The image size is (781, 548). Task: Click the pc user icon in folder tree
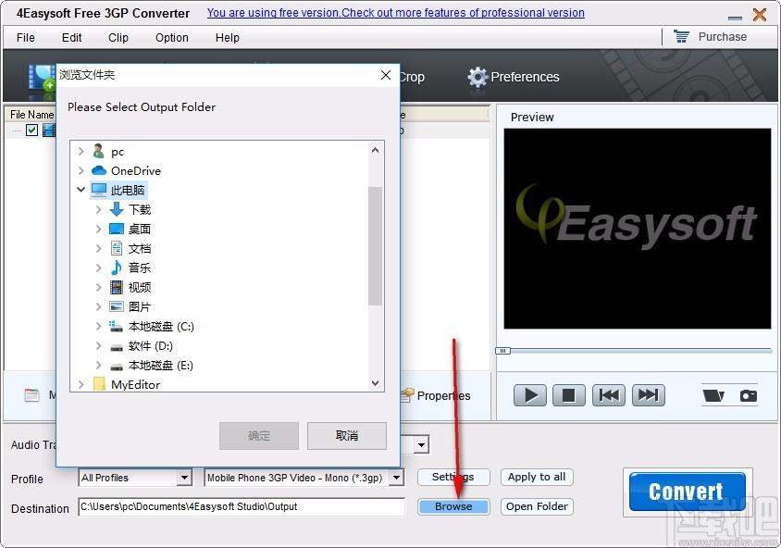(99, 152)
